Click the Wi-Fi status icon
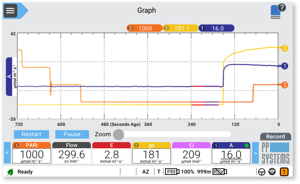 272,172
